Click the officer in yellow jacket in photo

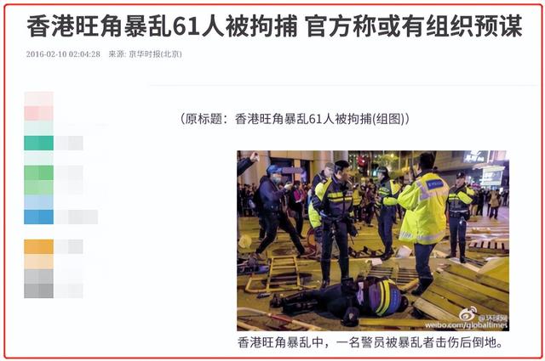point(423,222)
